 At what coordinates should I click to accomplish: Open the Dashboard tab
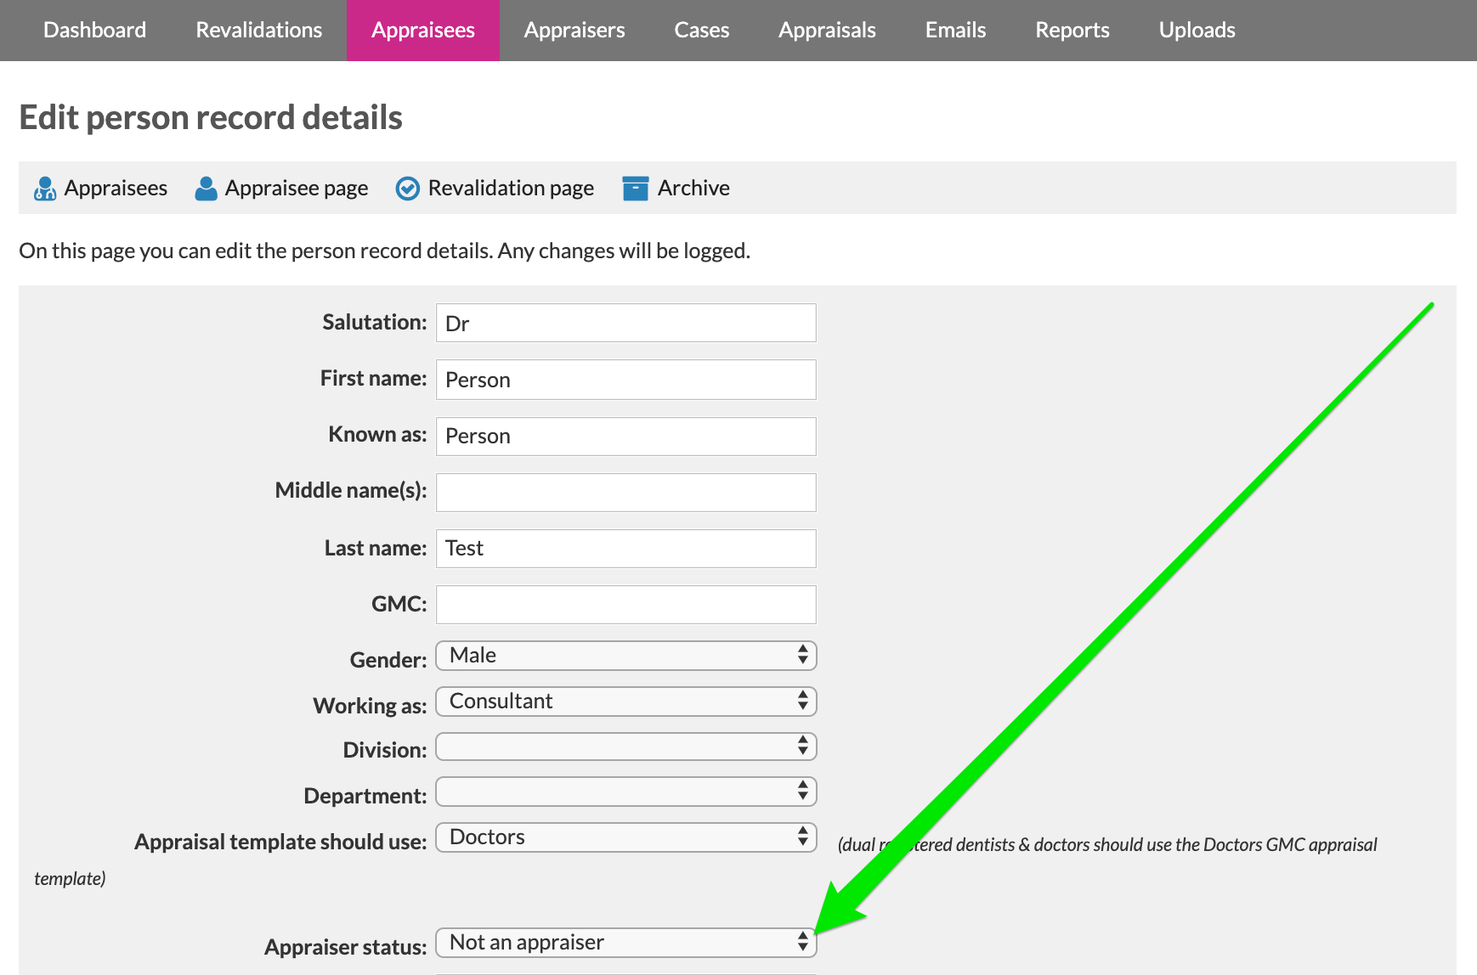[94, 31]
